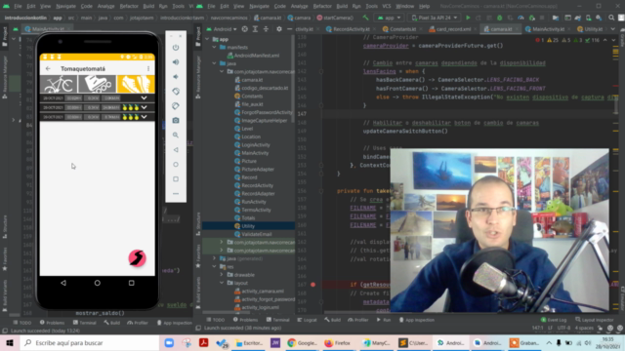Expand the third record row chevron
The height and width of the screenshot is (351, 625).
click(x=144, y=117)
